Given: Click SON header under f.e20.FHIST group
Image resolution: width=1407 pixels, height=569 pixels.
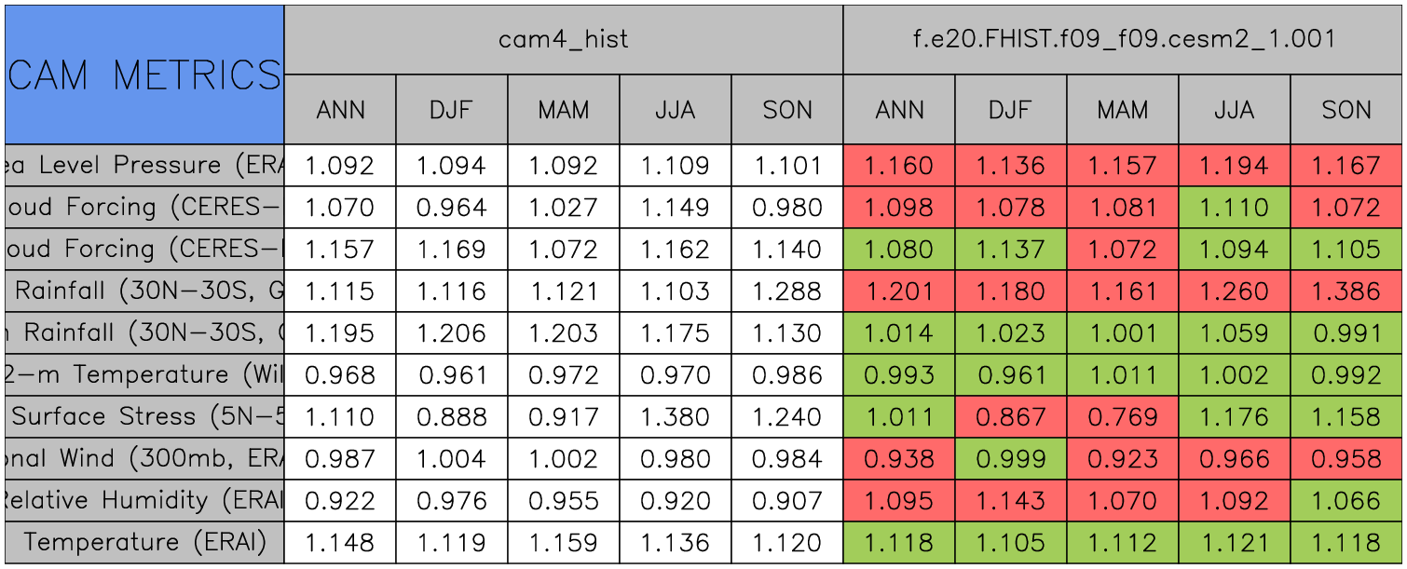Looking at the screenshot, I should (1346, 110).
